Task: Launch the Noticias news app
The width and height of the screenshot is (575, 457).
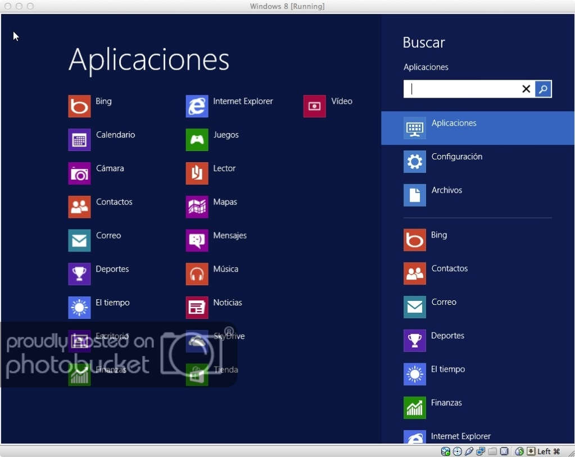Action: (197, 308)
